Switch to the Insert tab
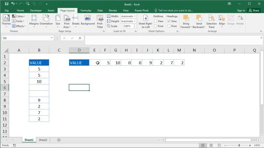This screenshot has height=148, width=264. pyautogui.click(x=51, y=11)
